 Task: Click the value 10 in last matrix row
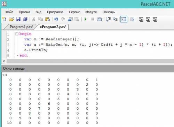coord(9,123)
